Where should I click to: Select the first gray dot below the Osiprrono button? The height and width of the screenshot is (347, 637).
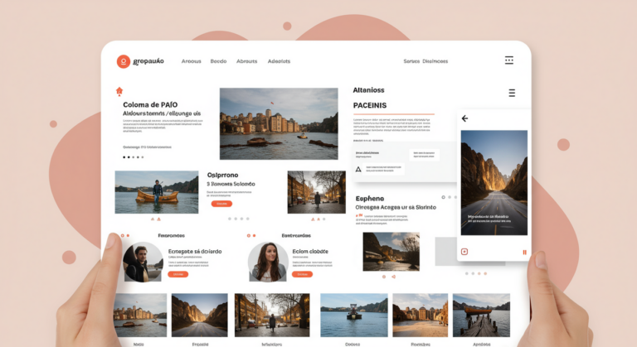click(x=230, y=219)
